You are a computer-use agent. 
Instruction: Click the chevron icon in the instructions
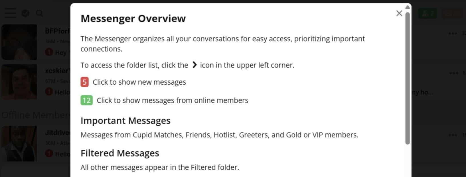194,65
